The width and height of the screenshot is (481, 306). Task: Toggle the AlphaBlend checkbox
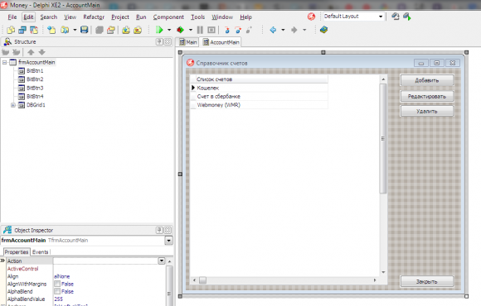coord(57,291)
